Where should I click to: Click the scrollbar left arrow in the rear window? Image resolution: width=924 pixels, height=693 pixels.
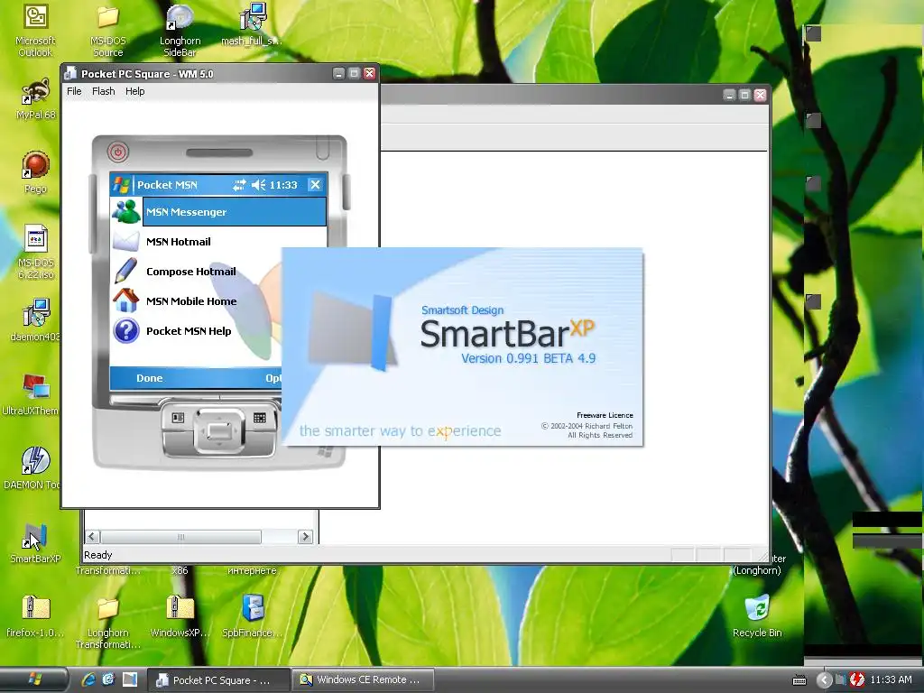[92, 536]
